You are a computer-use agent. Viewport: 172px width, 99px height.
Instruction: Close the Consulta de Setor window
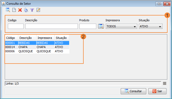pos(167,4)
